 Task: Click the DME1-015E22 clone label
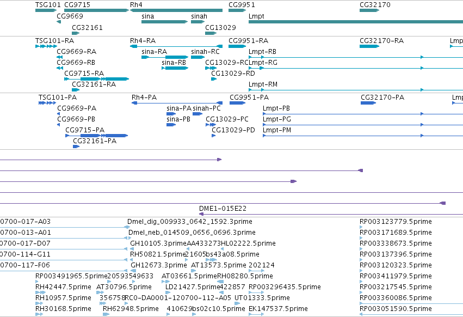point(223,209)
